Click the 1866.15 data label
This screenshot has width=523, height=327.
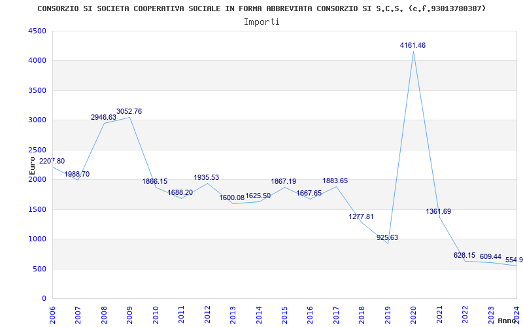pyautogui.click(x=155, y=182)
